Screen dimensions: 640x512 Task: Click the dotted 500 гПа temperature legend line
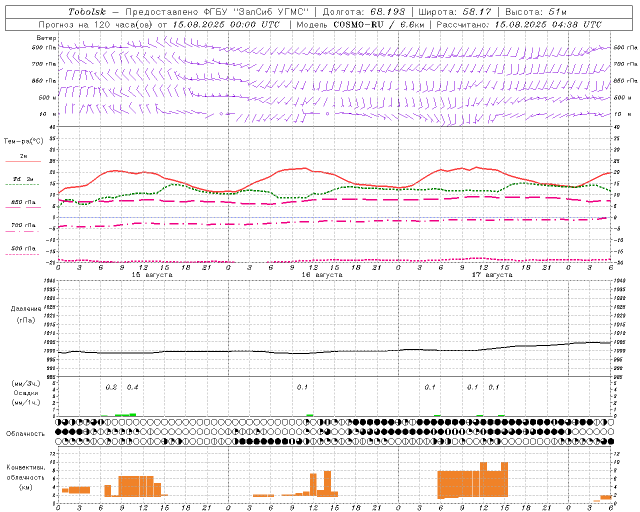click(x=22, y=254)
